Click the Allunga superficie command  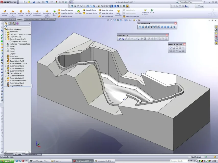106,16
